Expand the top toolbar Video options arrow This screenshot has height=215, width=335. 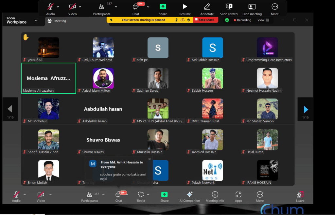[80, 7]
